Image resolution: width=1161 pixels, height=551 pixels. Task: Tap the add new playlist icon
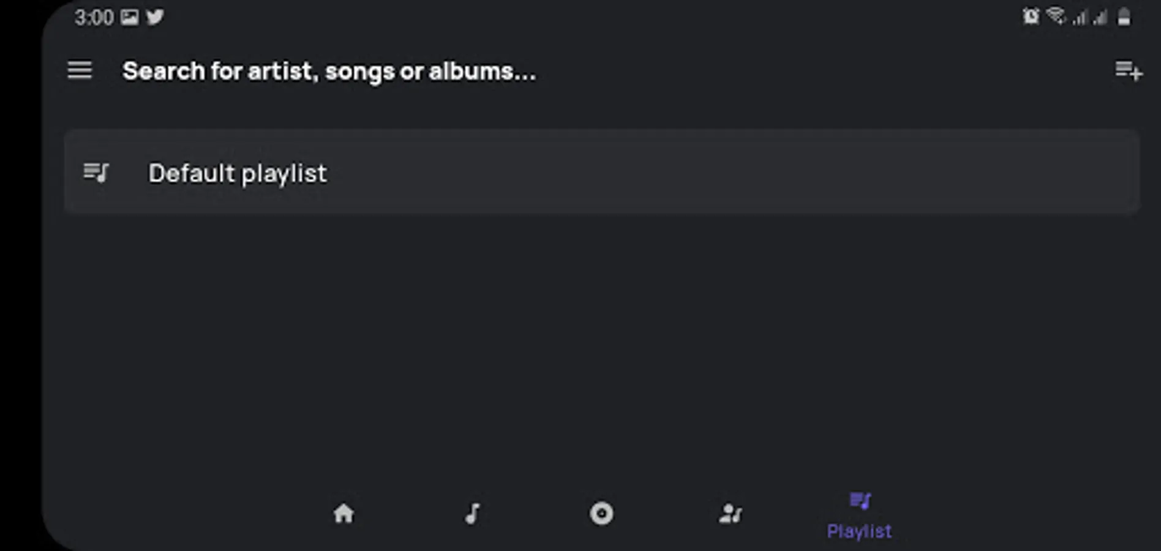(1128, 70)
